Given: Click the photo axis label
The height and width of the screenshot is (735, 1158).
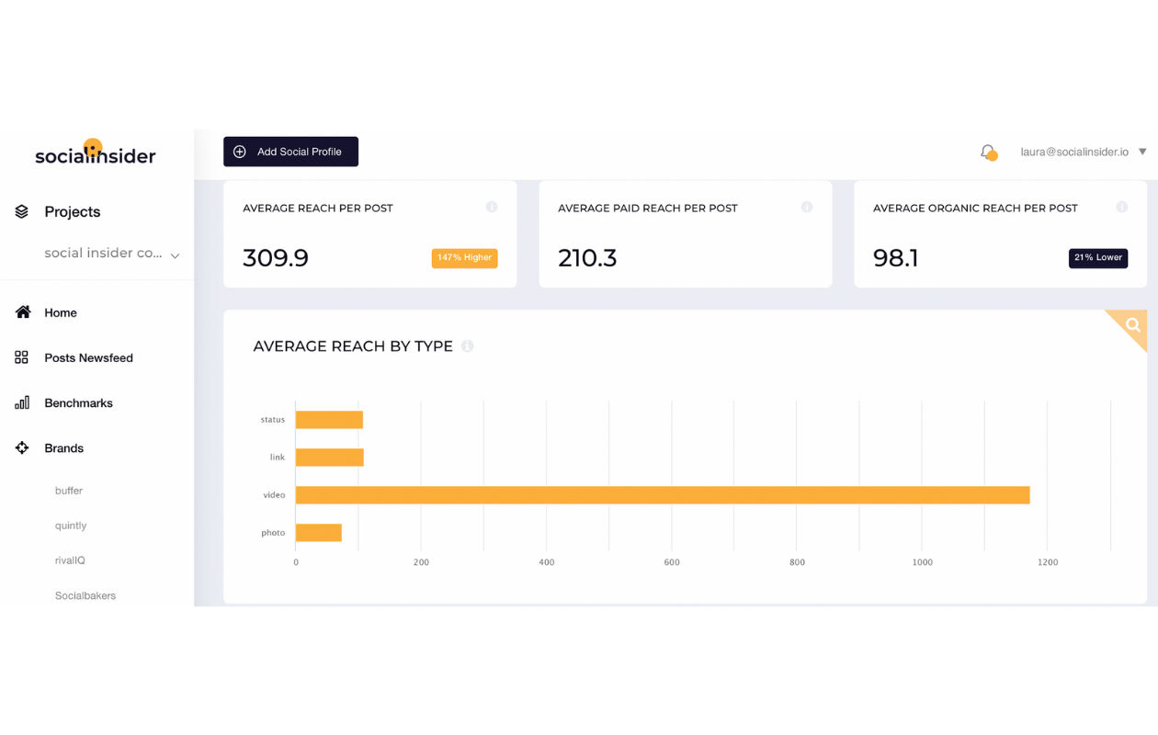Looking at the screenshot, I should click(x=273, y=533).
